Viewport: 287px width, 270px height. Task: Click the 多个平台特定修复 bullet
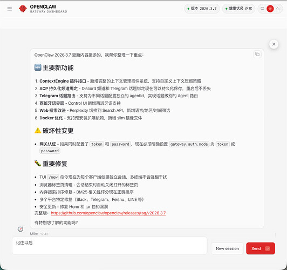[x=92, y=199]
